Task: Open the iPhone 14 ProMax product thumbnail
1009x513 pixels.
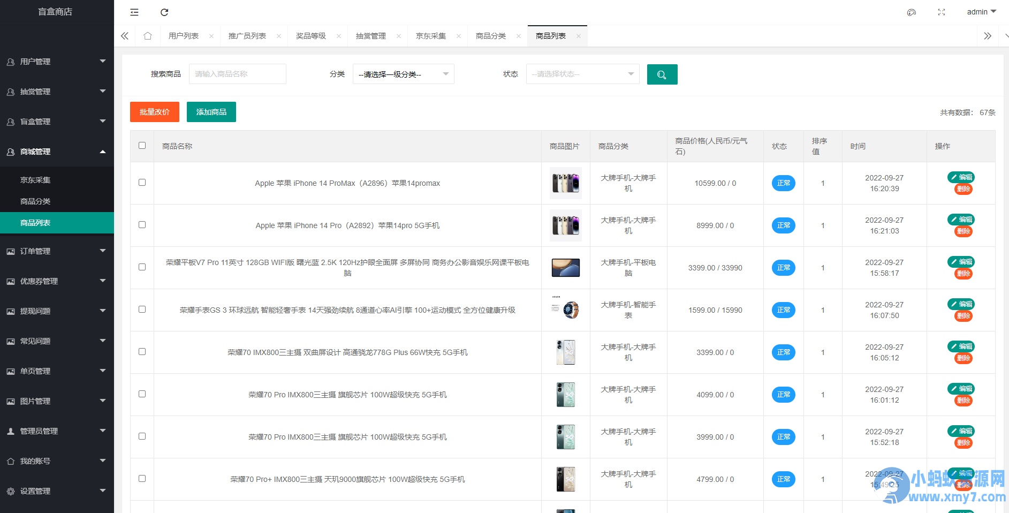Action: [566, 183]
